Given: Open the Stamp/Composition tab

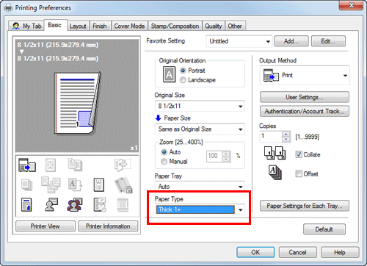Looking at the screenshot, I should point(175,26).
